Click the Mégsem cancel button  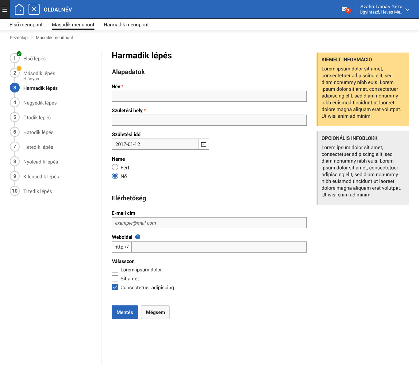pos(155,312)
